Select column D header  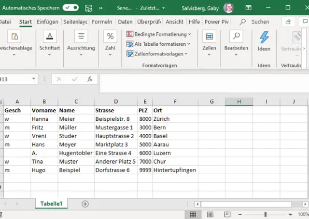116,102
